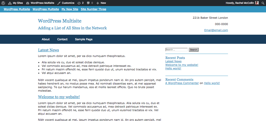This screenshot has width=266, height=121.
Task: Open the Latest News post heading
Action: [x=48, y=50]
